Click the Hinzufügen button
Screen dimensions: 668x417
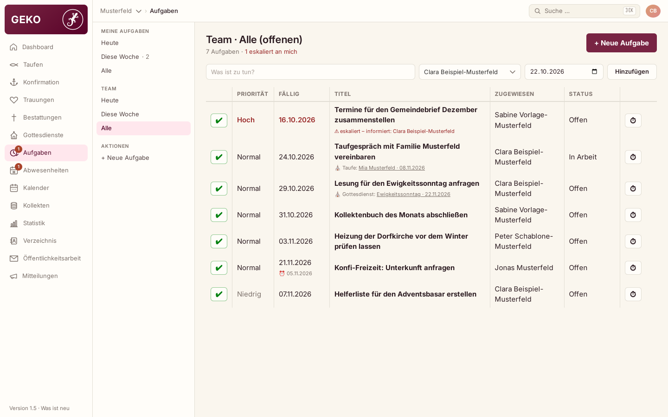point(632,72)
